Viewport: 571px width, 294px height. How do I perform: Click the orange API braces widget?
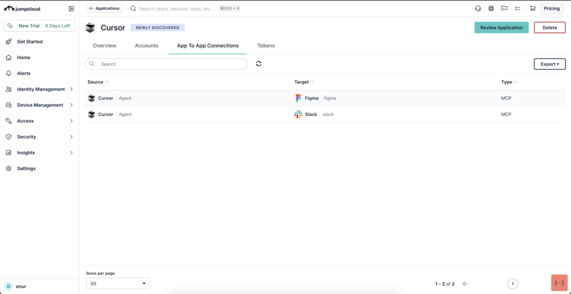[559, 283]
